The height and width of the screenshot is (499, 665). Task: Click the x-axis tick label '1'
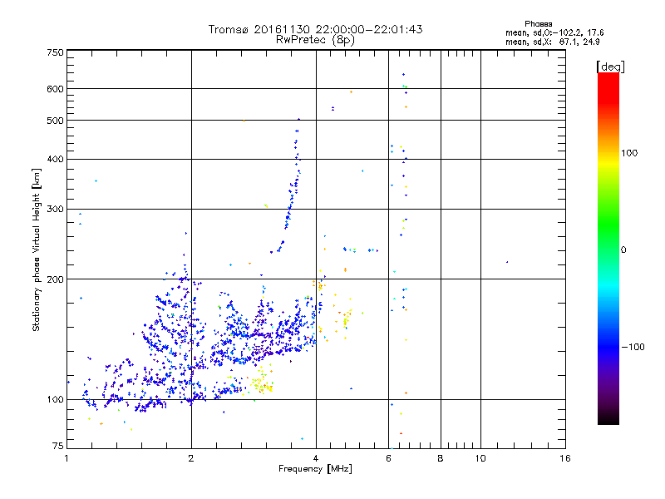(x=66, y=458)
